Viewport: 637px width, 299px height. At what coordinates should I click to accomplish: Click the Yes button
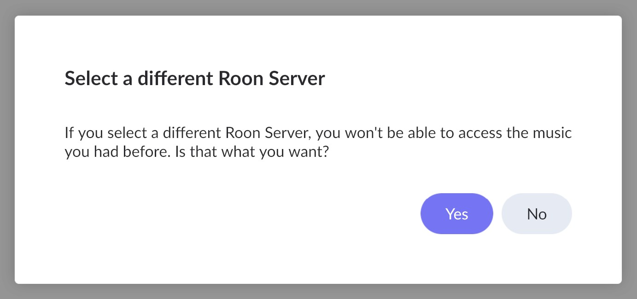[x=456, y=214]
